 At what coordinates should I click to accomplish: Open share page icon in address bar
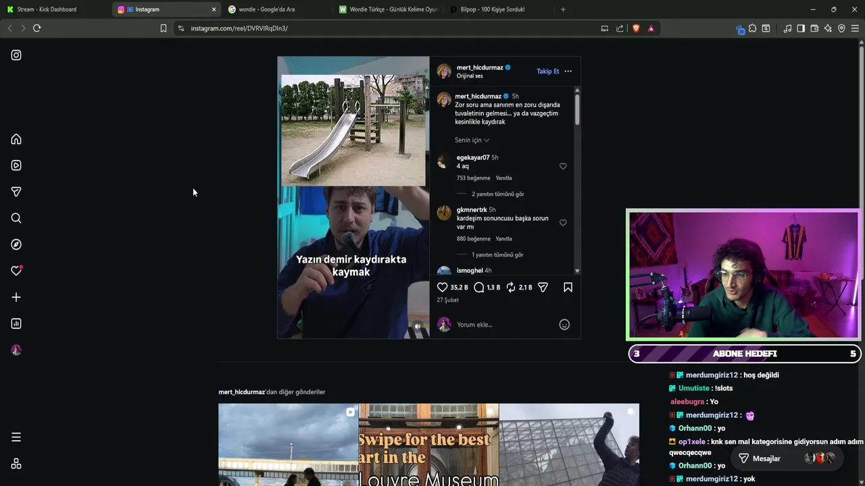[620, 28]
